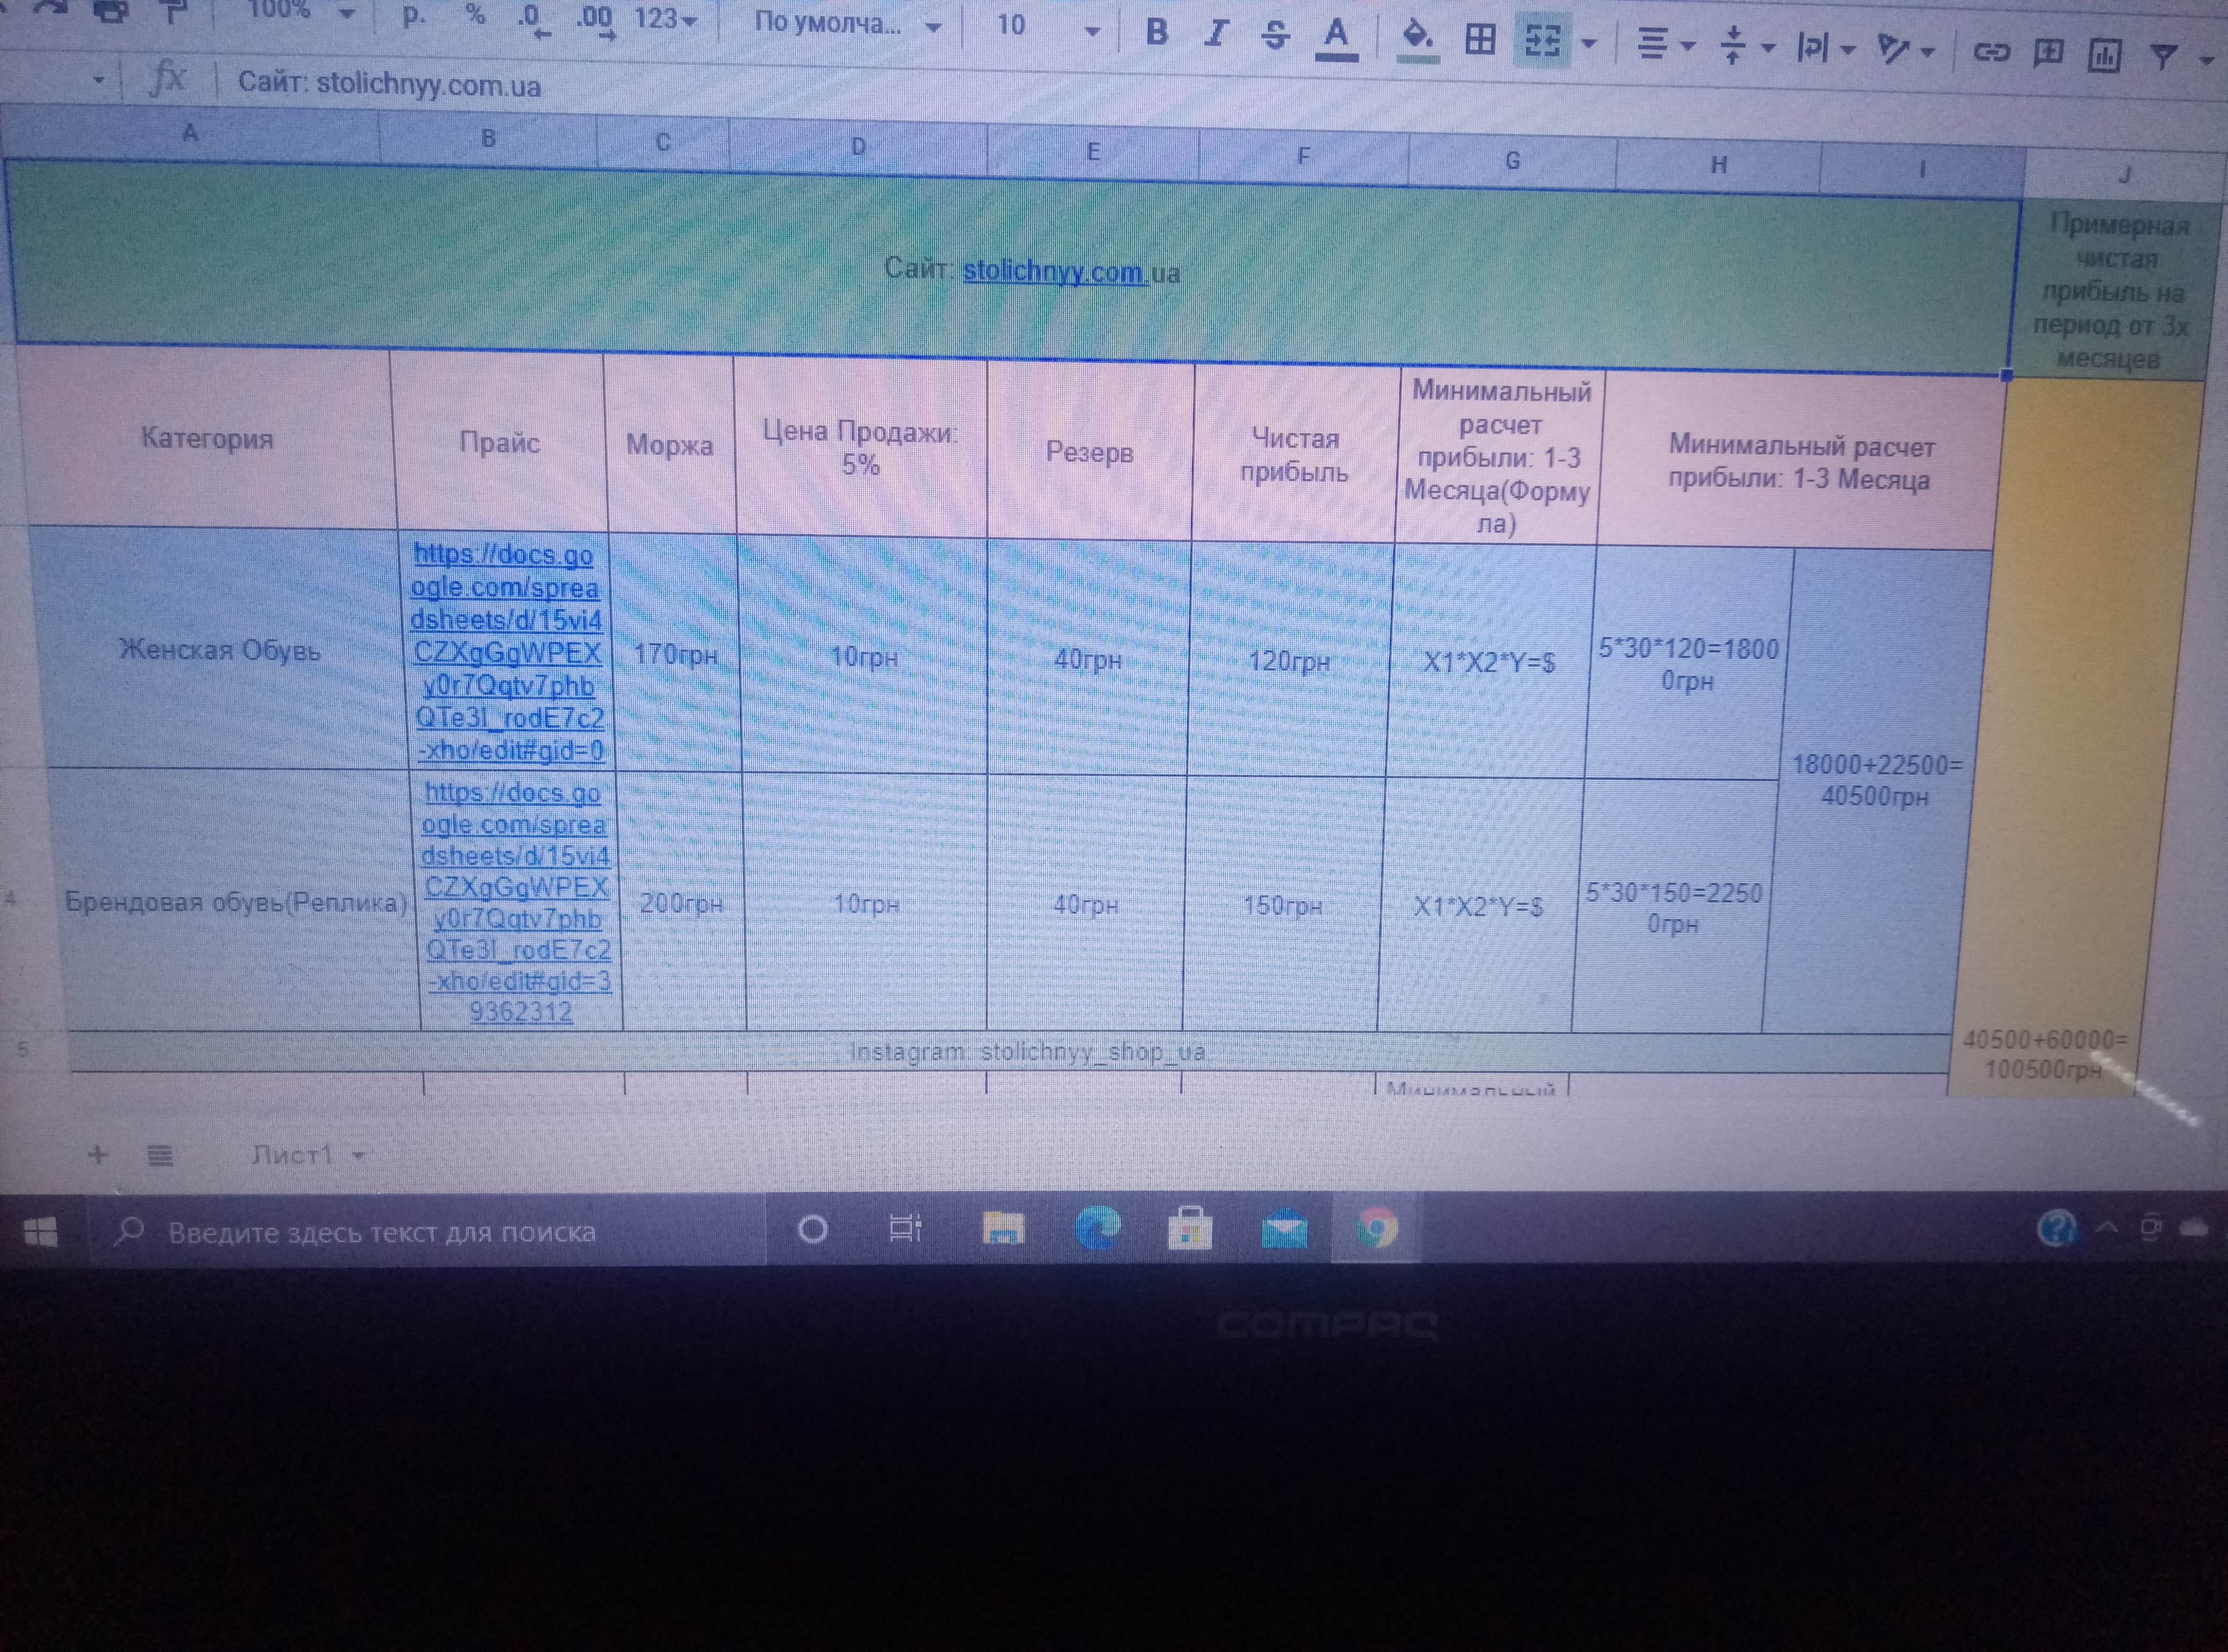Open merge cells options arrow
Screen dimensions: 2228x1652
1589,43
